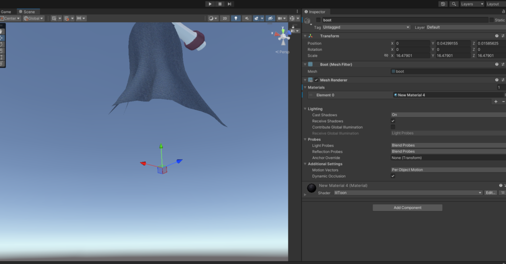506x264 pixels.
Task: Toggle scene audio with the speaker icon
Action: click(x=248, y=18)
